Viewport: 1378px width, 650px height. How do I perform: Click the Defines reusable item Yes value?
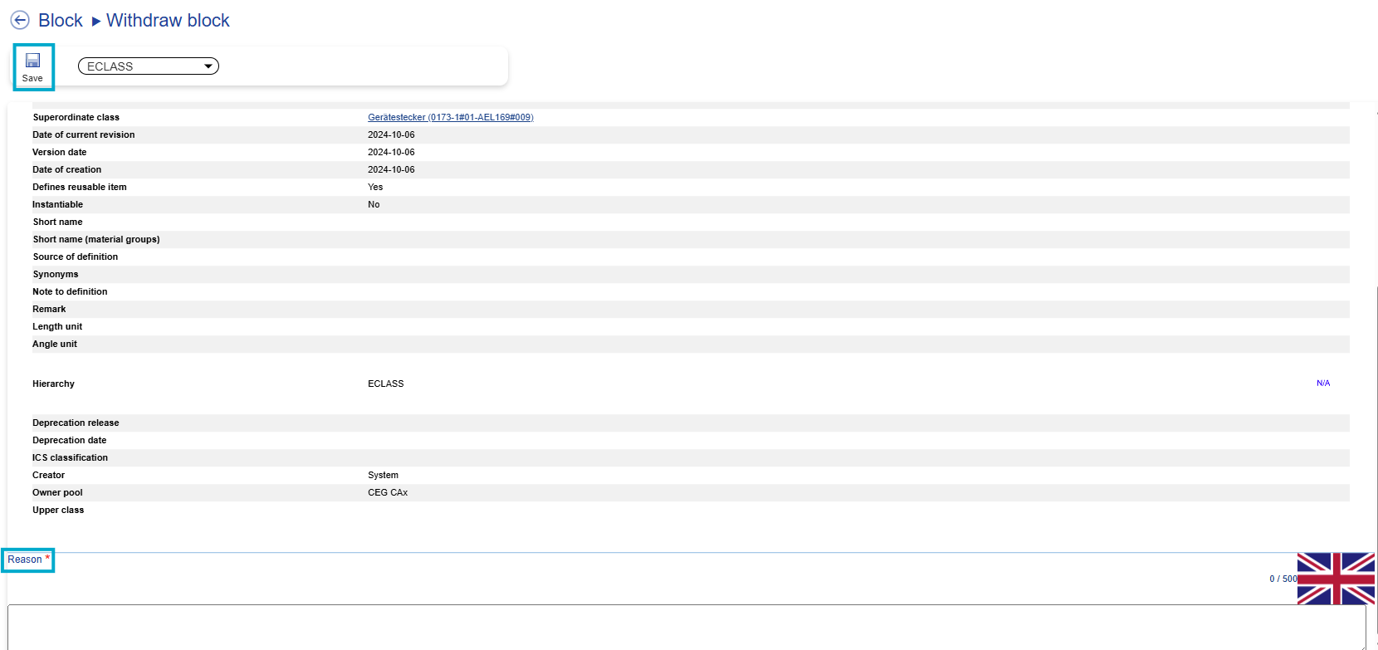tap(375, 188)
